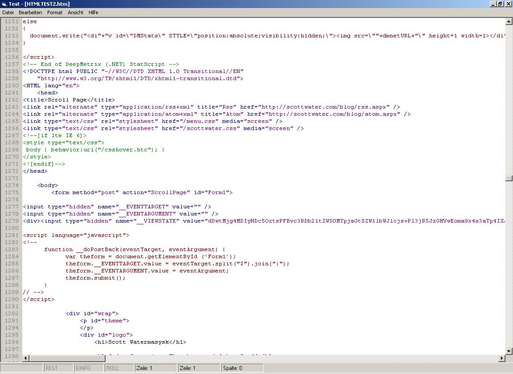Click the '<script language="javascript">' line

pos(76,235)
